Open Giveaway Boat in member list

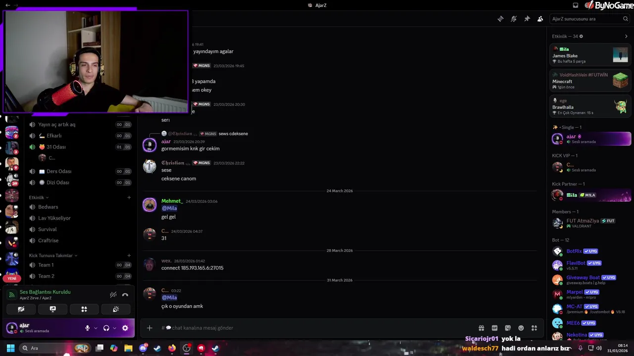pos(590,279)
